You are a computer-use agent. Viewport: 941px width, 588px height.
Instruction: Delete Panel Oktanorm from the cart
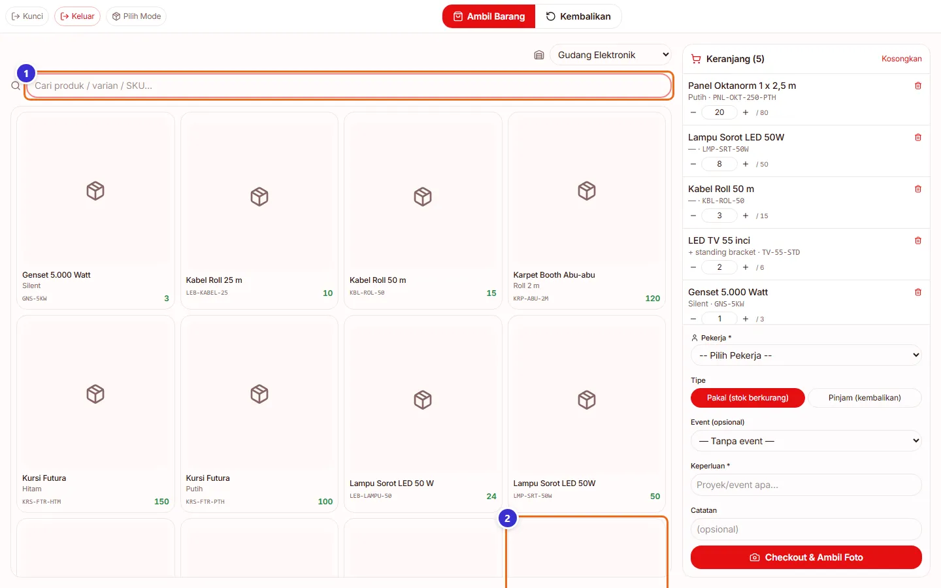[x=917, y=86]
